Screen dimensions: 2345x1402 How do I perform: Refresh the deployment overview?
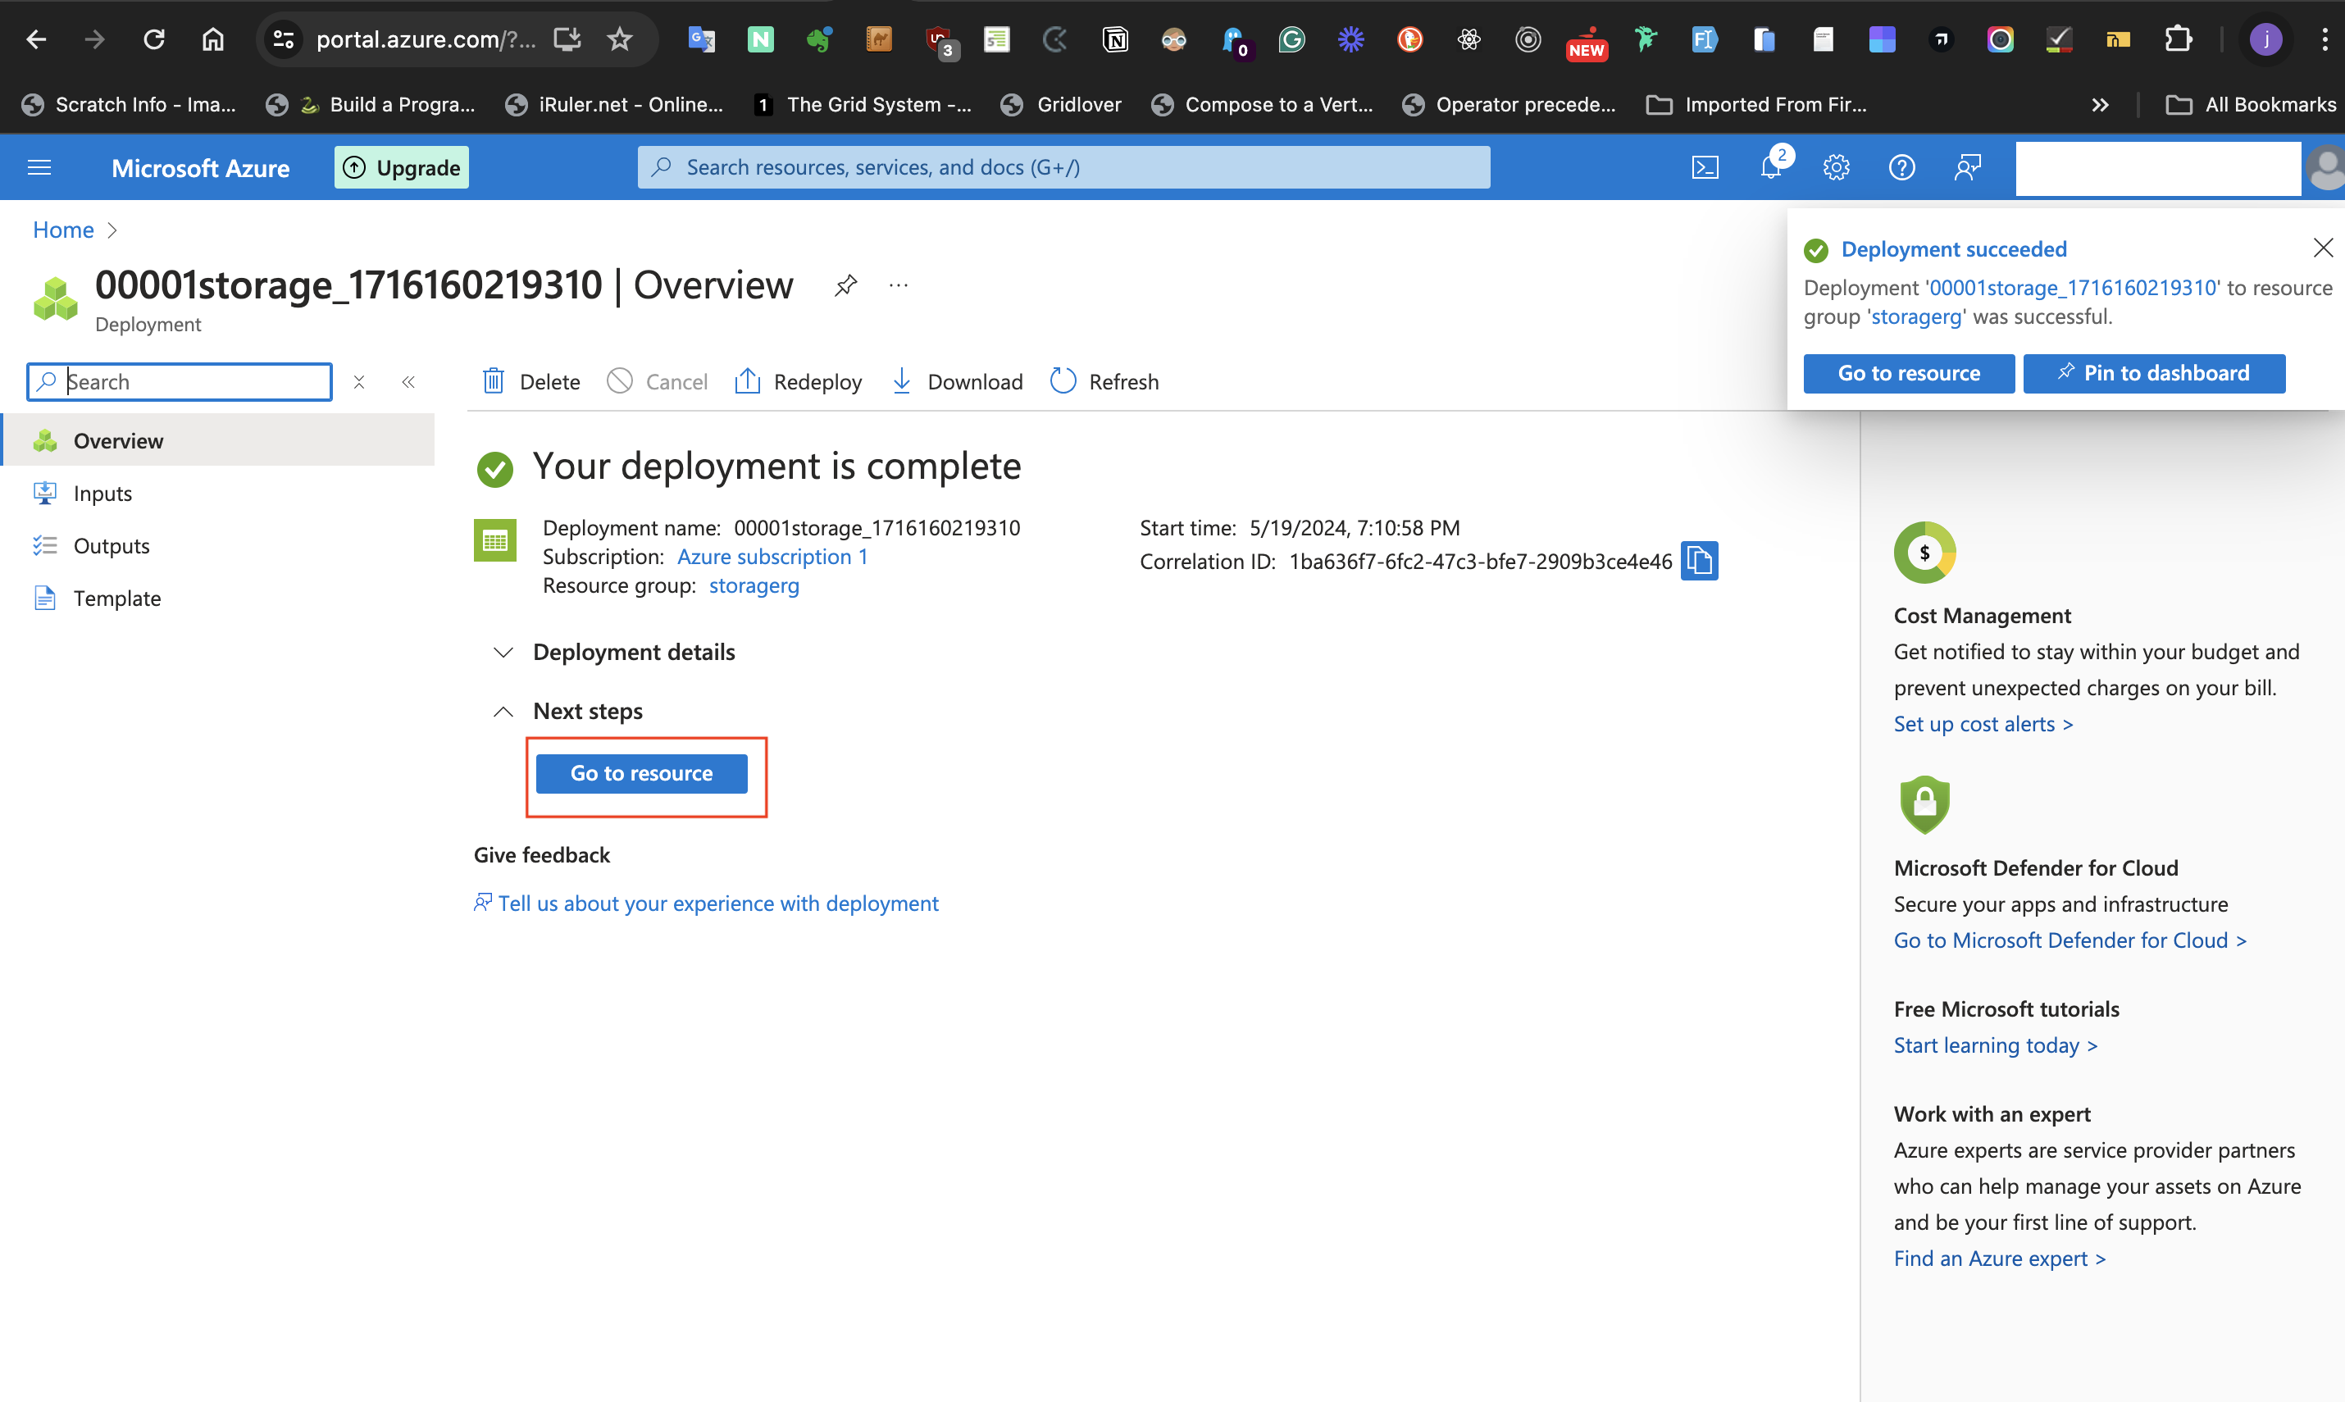pyautogui.click(x=1104, y=382)
